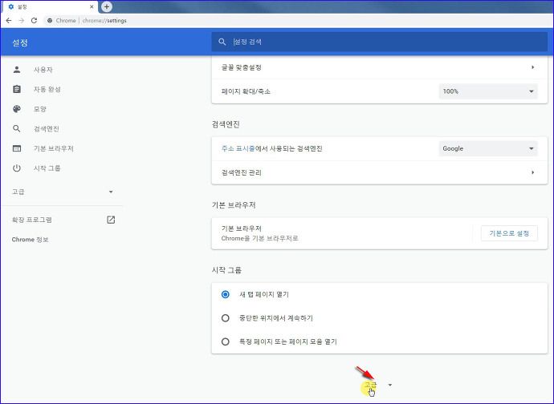Close the 설정 tab
This screenshot has width=554, height=404.
(x=92, y=6)
